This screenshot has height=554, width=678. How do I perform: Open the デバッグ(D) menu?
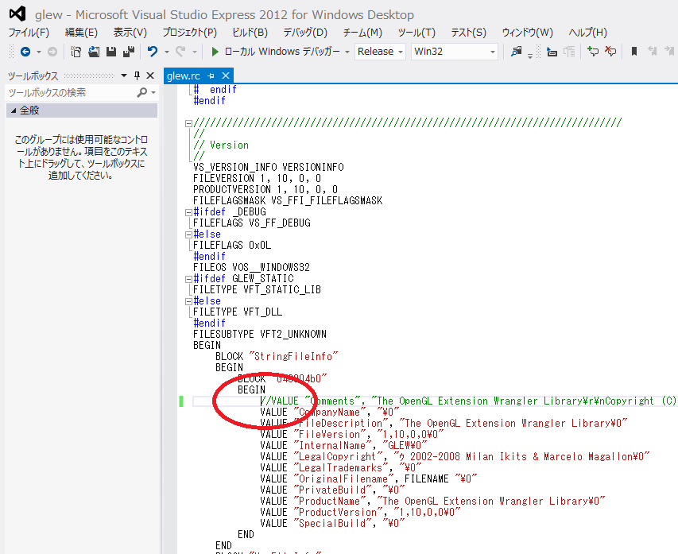coord(305,33)
